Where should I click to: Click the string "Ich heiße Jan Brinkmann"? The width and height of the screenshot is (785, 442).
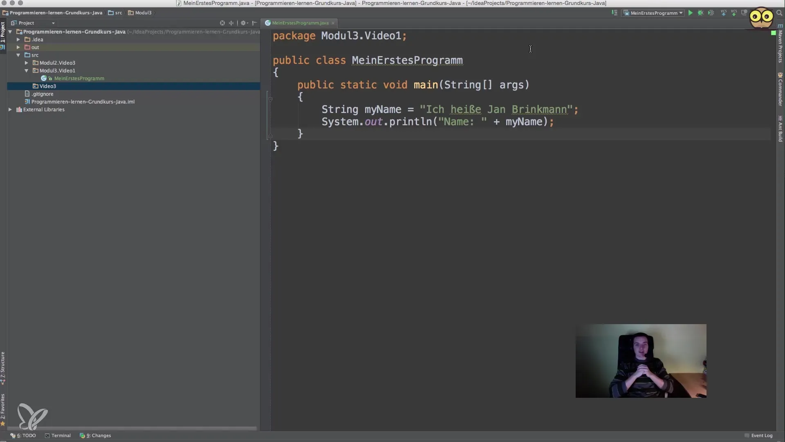[x=496, y=110]
